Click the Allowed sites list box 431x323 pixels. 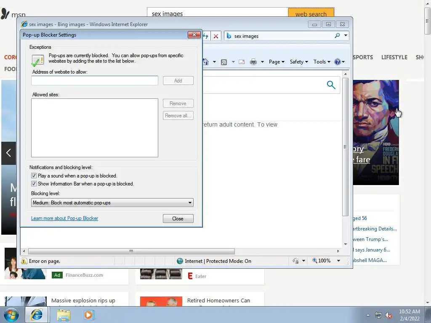(x=95, y=128)
